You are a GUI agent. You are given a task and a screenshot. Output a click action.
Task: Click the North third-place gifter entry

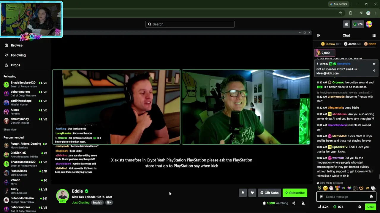(370, 44)
